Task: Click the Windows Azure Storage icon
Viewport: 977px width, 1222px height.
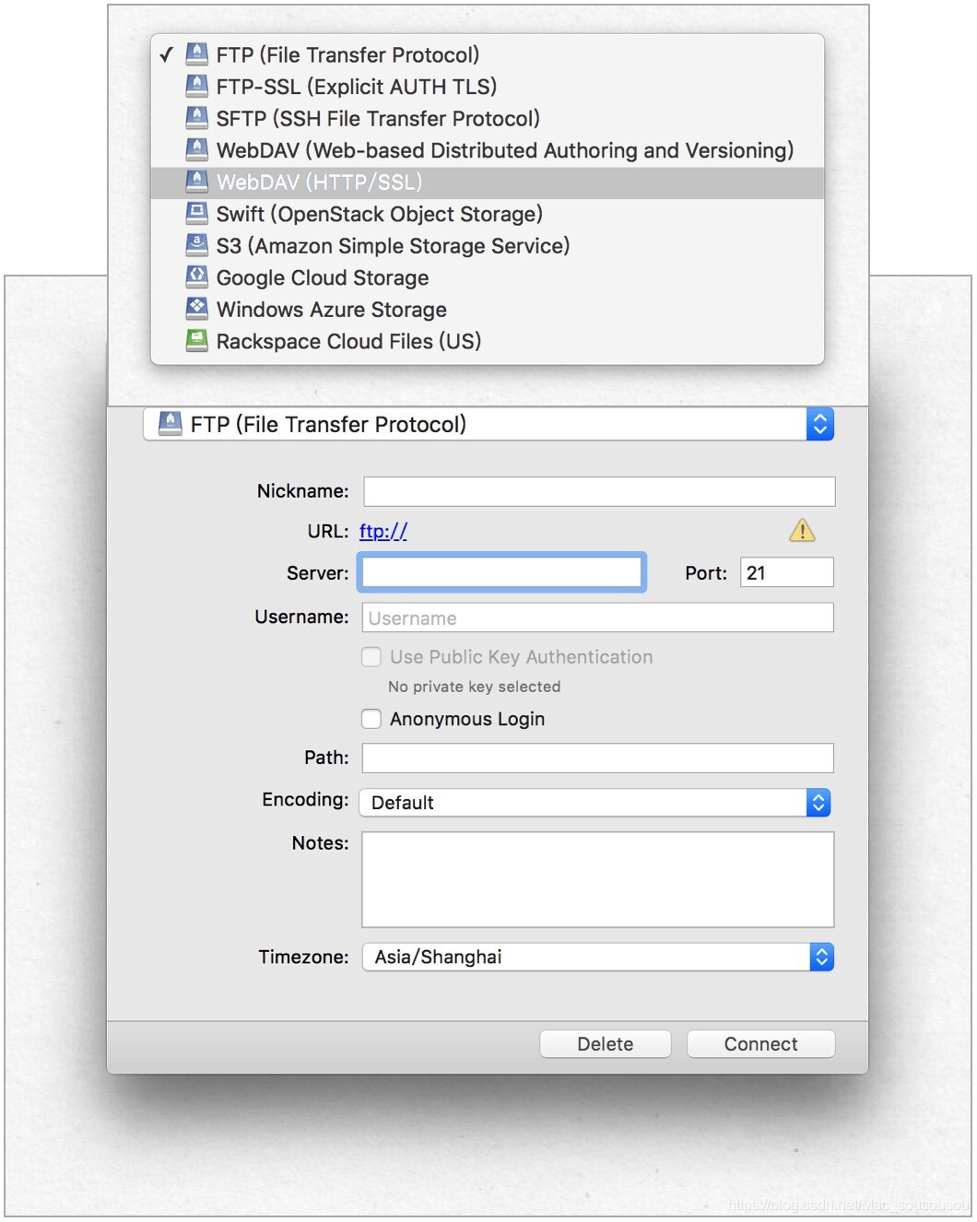Action: (196, 309)
